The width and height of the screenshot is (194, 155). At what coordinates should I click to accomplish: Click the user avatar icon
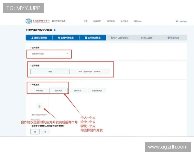pyautogui.click(x=177, y=21)
